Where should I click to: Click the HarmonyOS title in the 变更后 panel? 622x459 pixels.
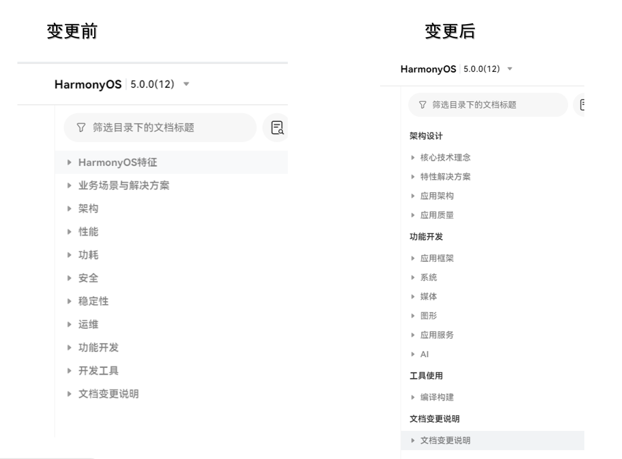click(428, 69)
